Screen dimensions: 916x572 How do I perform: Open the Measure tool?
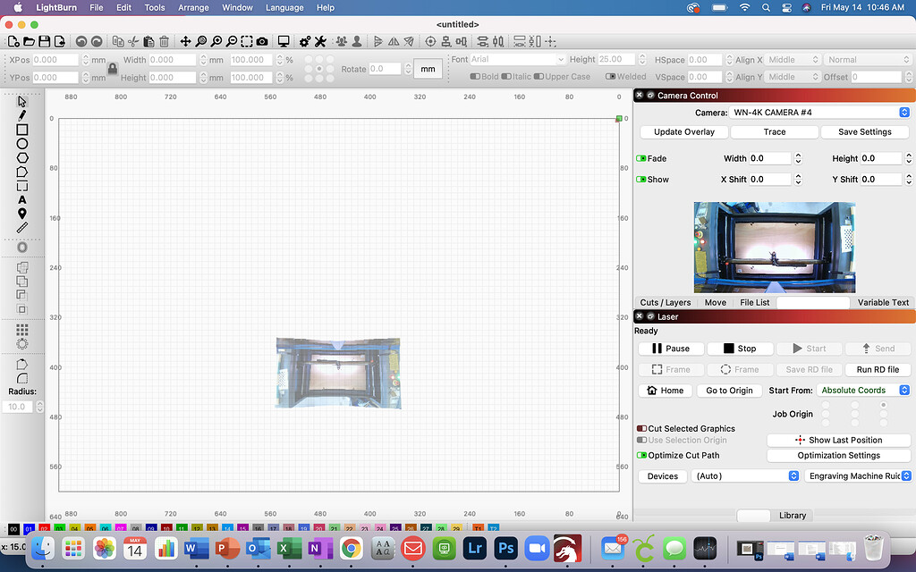click(22, 228)
